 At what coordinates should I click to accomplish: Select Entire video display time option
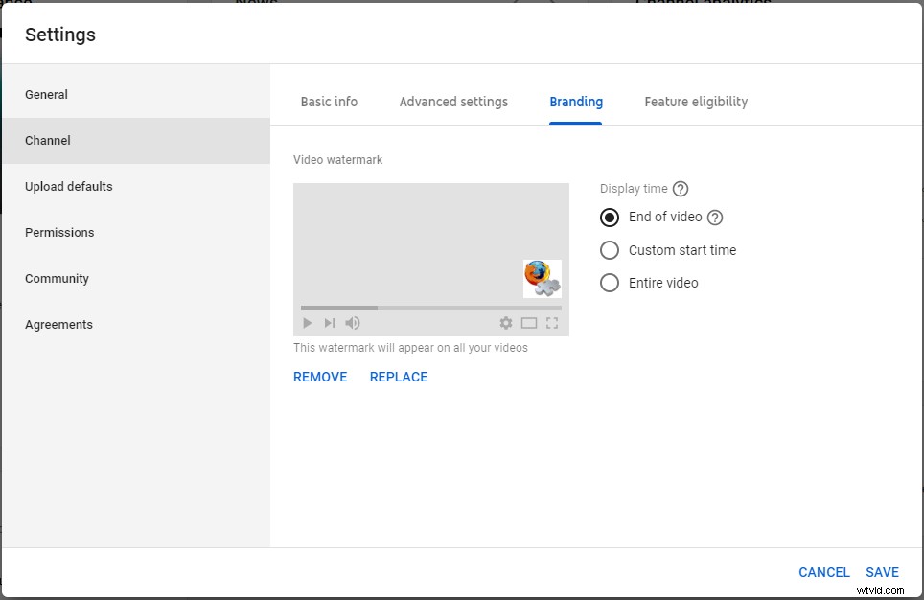coord(610,283)
